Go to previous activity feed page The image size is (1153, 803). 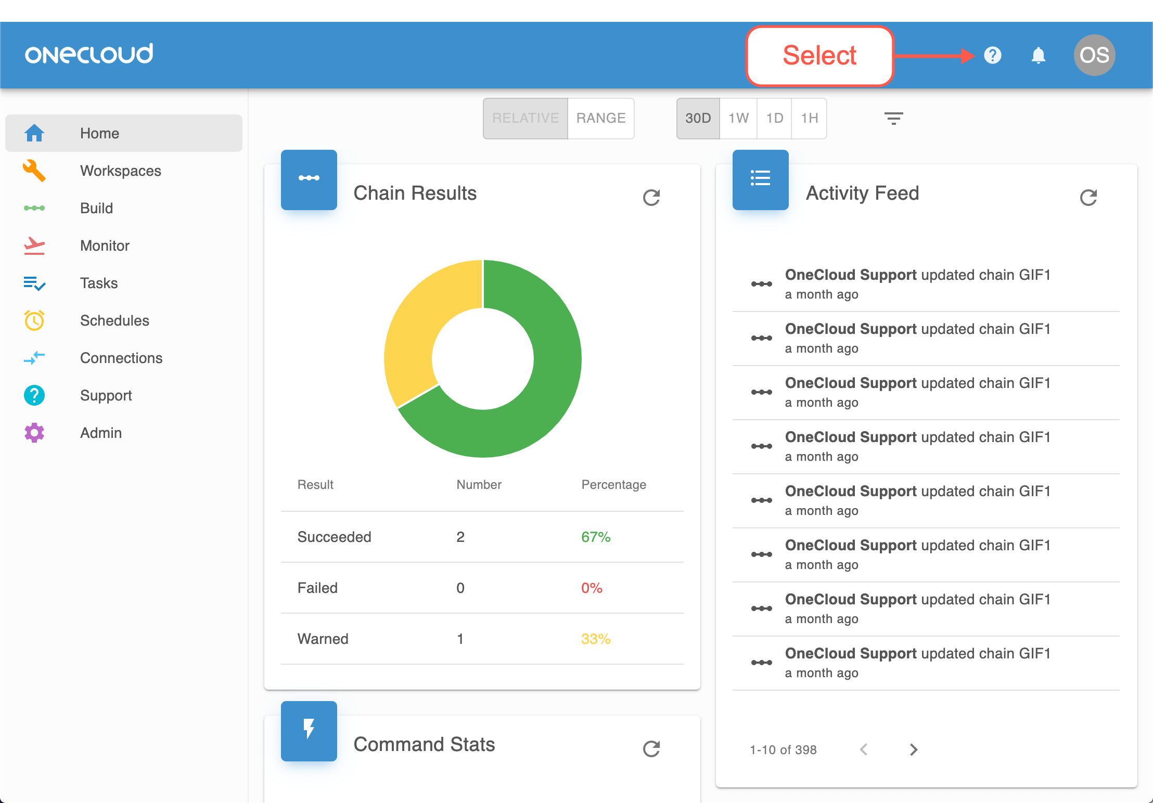pyautogui.click(x=864, y=749)
